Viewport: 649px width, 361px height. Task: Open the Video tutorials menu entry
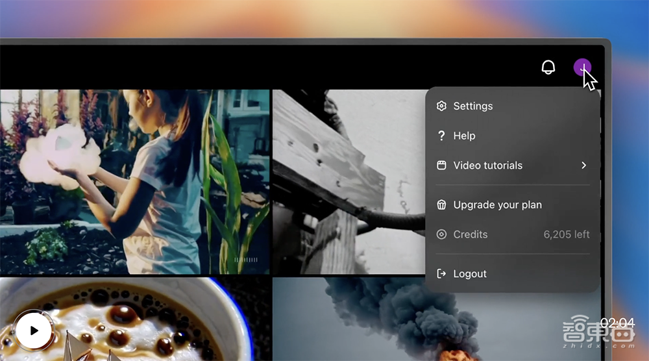(x=487, y=166)
